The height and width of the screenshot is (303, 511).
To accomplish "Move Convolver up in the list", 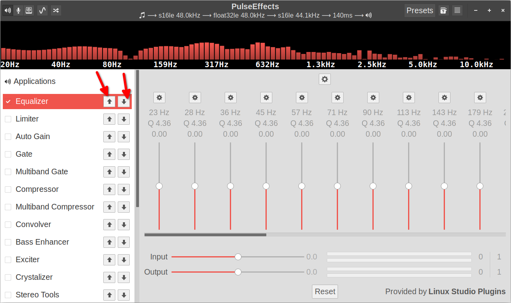I will click(x=109, y=225).
